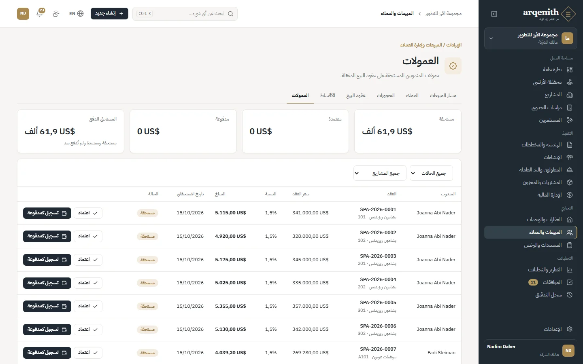Open notifications bell icon
This screenshot has width=583, height=364.
[40, 13]
